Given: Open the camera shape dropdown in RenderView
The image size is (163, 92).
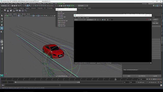Looking at the screenshot, I should 91,20.
